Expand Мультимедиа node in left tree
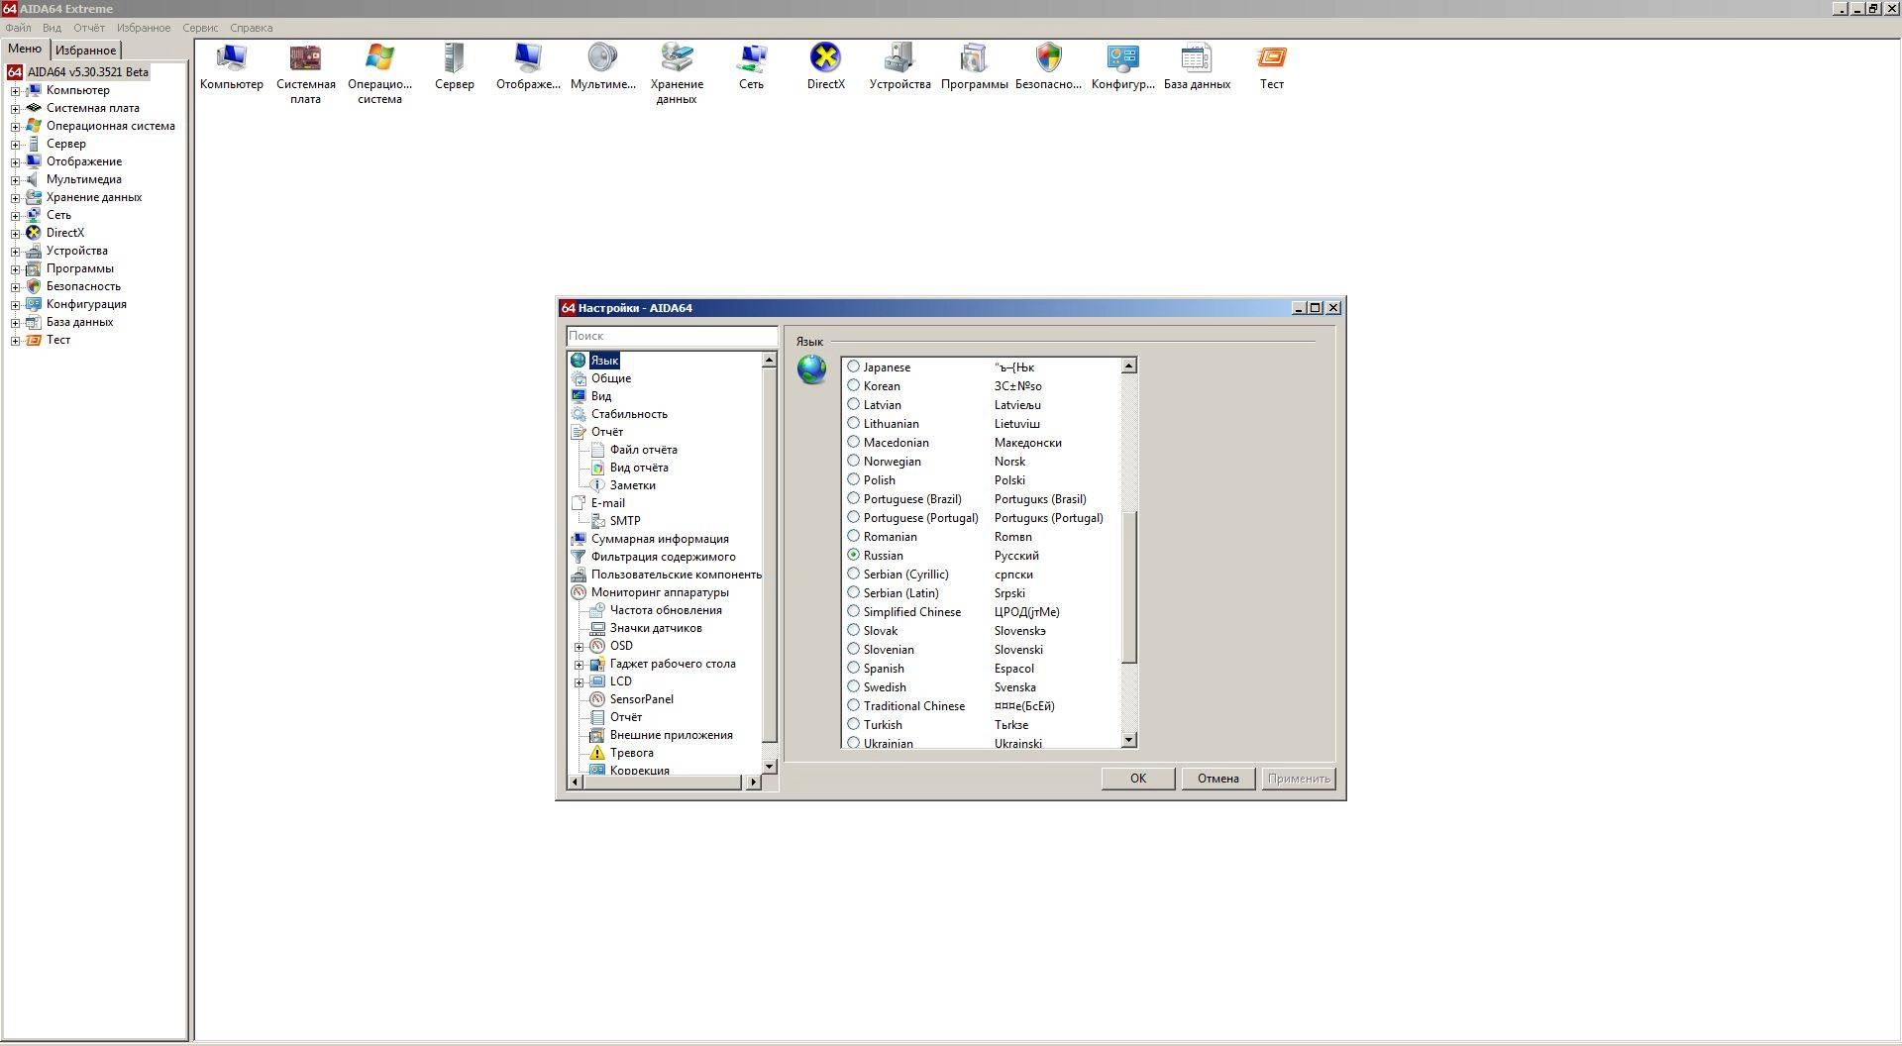The image size is (1902, 1046). coord(15,179)
